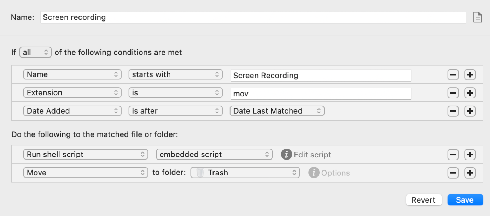Remove the Extension is mov condition
Screen dimensions: 490x216
coord(453,93)
